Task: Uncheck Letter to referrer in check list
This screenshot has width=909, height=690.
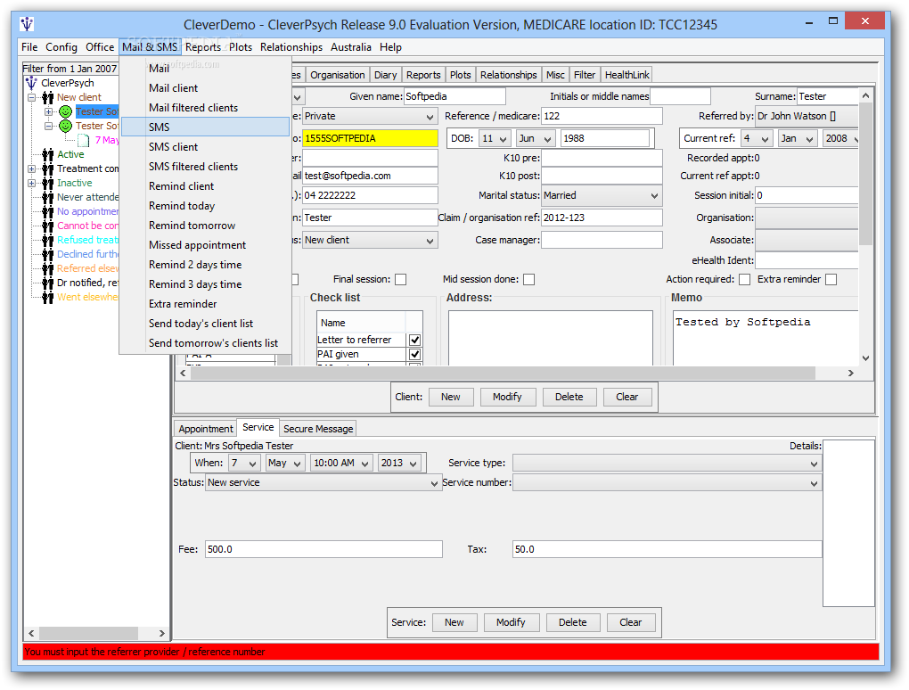Action: click(414, 340)
